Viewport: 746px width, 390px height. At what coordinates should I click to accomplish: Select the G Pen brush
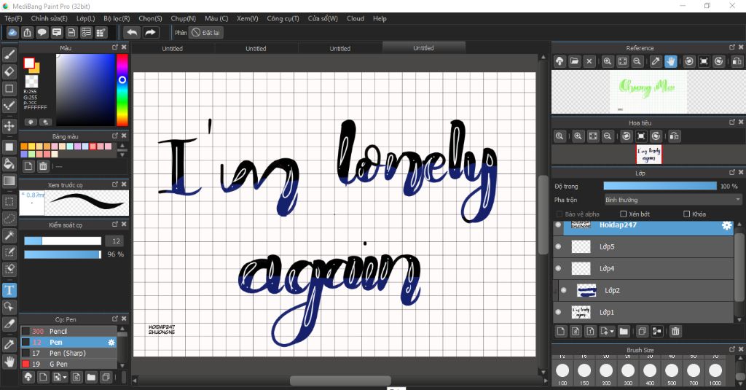pos(68,364)
